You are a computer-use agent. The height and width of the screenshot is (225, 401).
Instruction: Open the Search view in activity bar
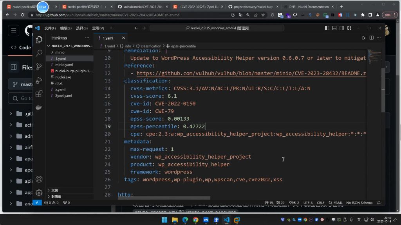tap(39, 53)
